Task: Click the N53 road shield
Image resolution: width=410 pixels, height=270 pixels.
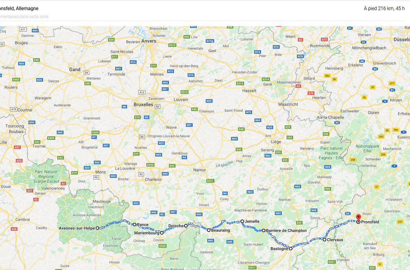Action: coord(136,203)
